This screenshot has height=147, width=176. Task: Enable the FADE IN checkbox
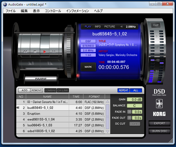coord(129,112)
